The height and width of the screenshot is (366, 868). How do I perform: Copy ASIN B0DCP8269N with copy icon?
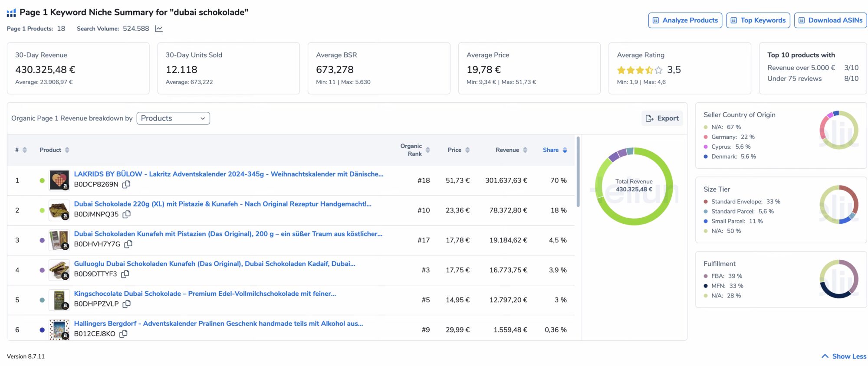pyautogui.click(x=126, y=184)
